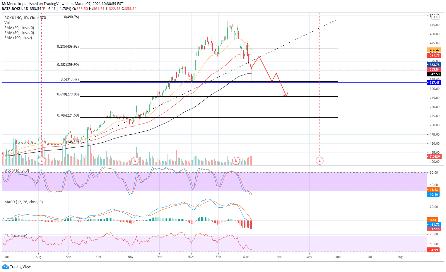Click the blue 10.16 Stoch value tag

tap(433, 194)
